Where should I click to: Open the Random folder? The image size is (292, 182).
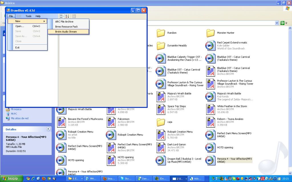pyautogui.click(x=161, y=33)
